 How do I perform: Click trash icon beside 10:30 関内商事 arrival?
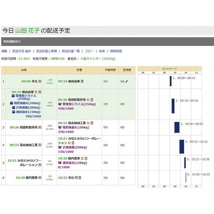pos(86,158)
